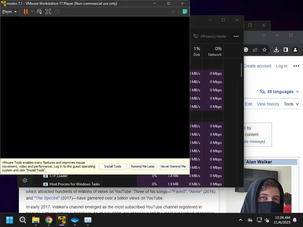
Task: Expand the Wikipedia Tools dropdown
Action: click(291, 104)
